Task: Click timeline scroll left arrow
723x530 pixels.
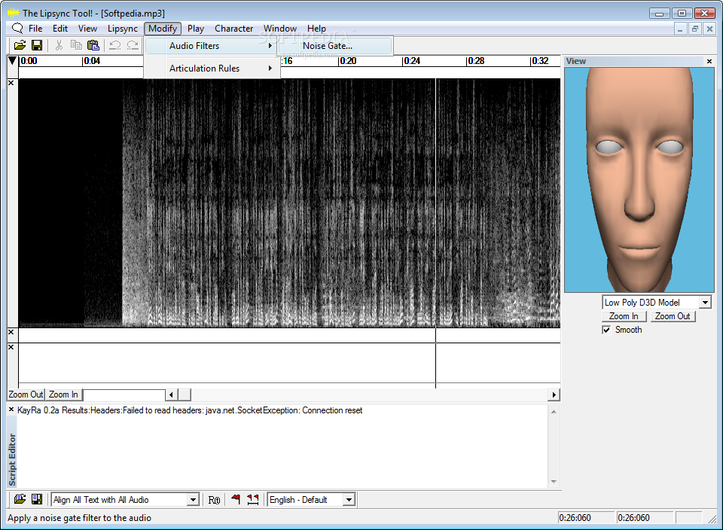Action: click(x=172, y=394)
